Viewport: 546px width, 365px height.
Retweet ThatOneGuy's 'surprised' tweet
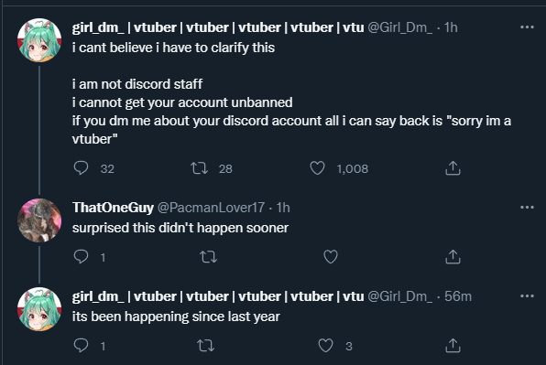tap(209, 257)
